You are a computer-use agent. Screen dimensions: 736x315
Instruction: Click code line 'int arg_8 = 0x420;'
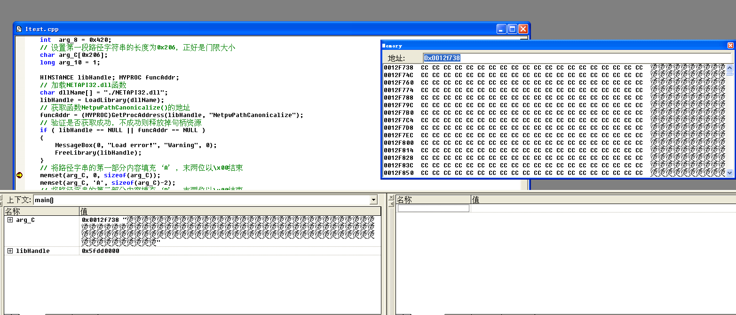(x=76, y=40)
